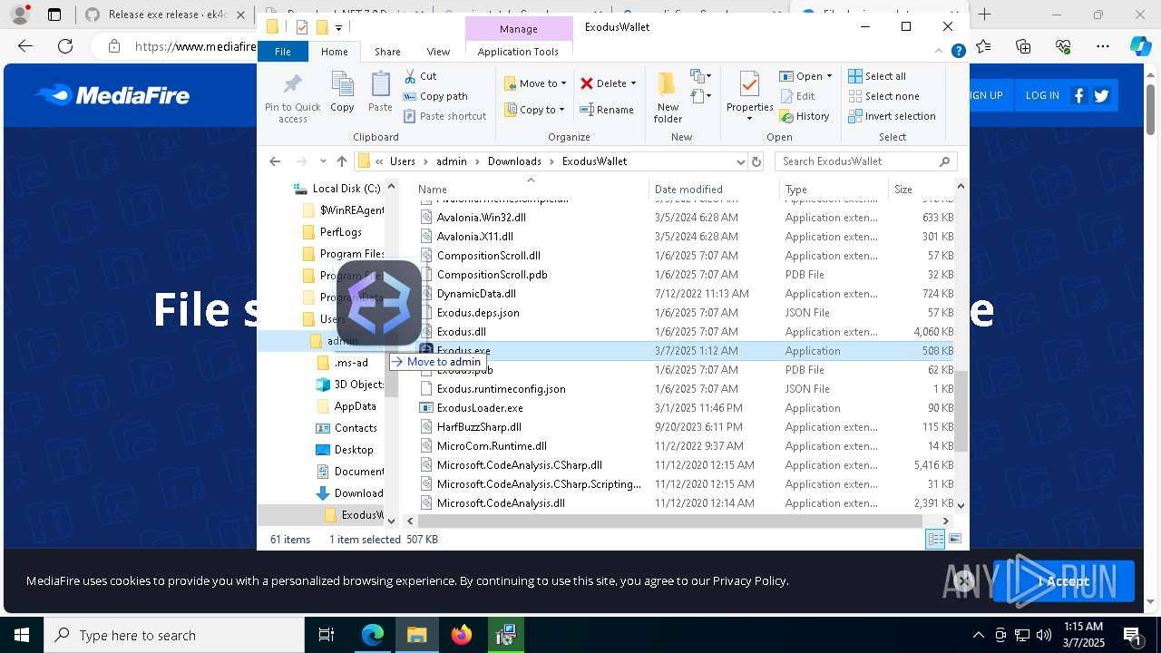Cut the selected file
The image size is (1161, 653).
pyautogui.click(x=420, y=76)
